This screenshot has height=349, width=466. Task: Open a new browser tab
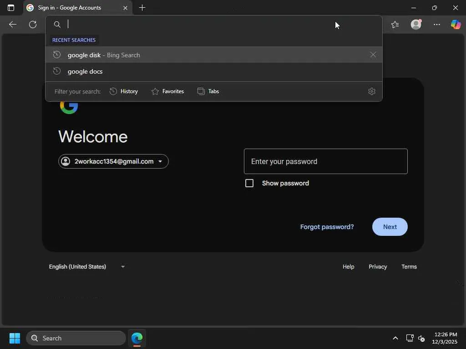(x=142, y=8)
